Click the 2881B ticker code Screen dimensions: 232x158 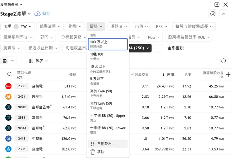[22, 107]
